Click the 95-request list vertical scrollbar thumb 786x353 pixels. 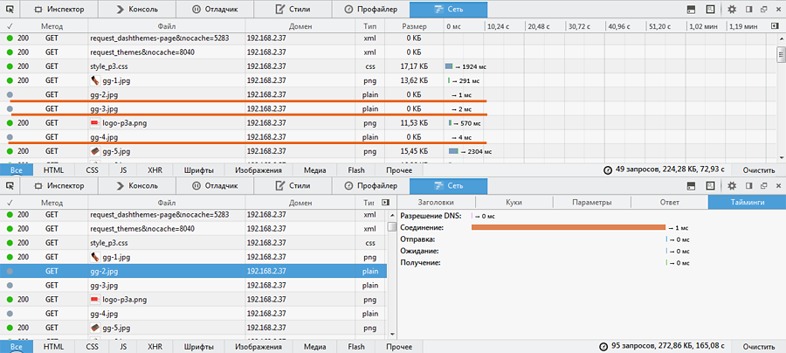coord(392,226)
